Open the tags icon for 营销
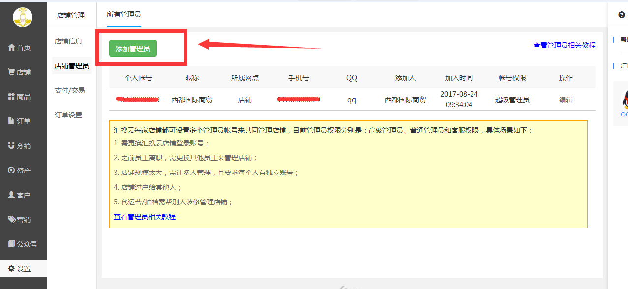The width and height of the screenshot is (628, 289). click(x=12, y=220)
